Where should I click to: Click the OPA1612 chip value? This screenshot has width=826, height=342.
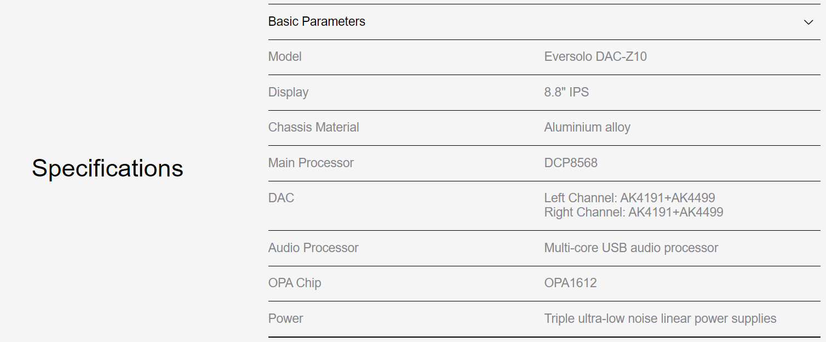[x=570, y=283]
